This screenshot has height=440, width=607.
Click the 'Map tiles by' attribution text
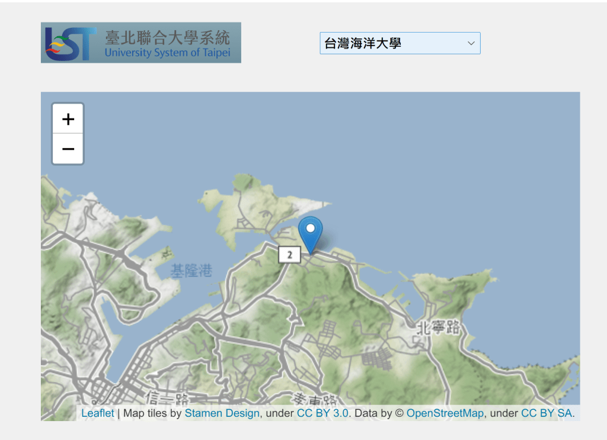tap(152, 413)
